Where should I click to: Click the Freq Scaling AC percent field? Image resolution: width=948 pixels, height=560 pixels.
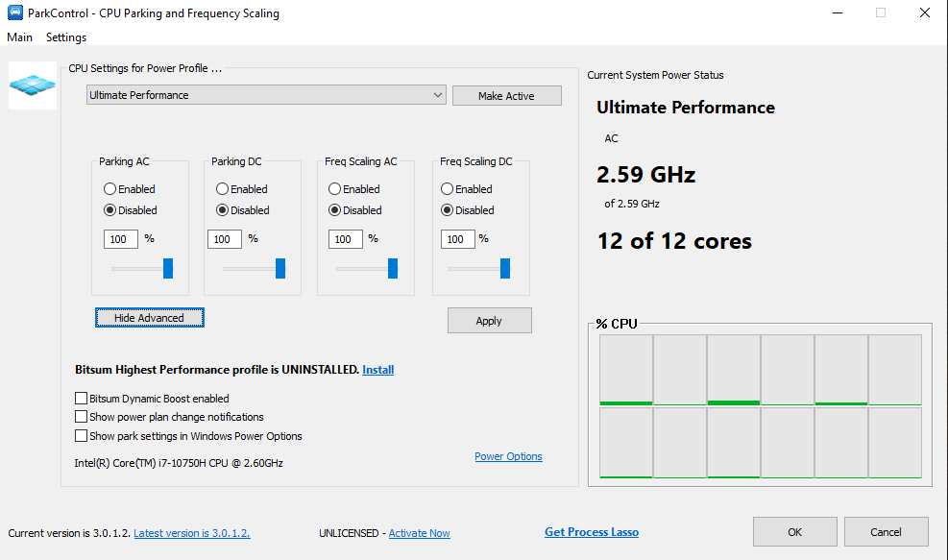[x=345, y=239]
